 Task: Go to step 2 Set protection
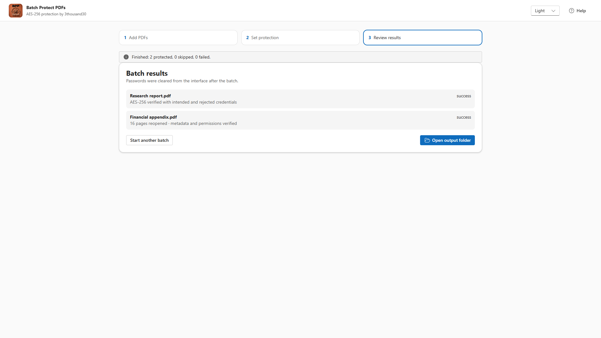pyautogui.click(x=300, y=38)
